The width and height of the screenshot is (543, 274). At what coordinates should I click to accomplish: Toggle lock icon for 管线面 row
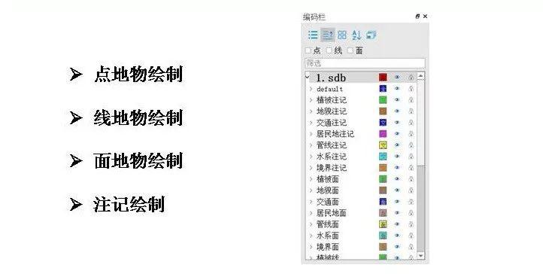[x=411, y=224]
